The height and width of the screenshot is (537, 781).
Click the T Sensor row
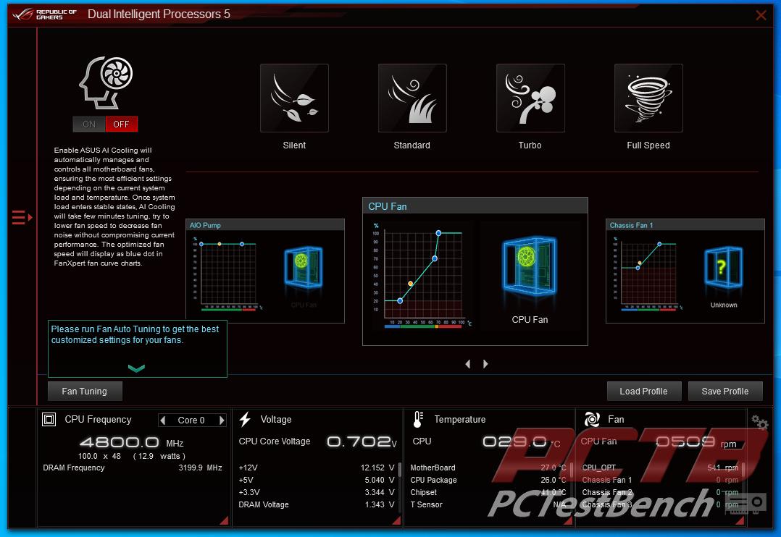488,504
